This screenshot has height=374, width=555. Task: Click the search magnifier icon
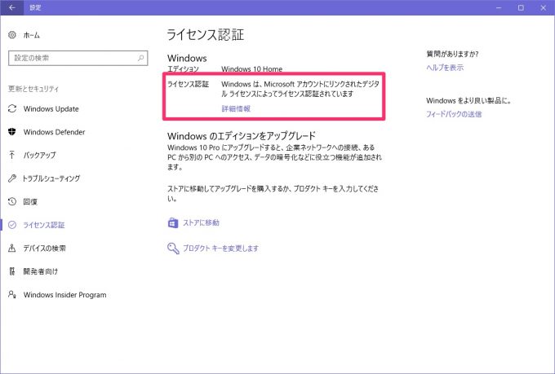point(141,58)
